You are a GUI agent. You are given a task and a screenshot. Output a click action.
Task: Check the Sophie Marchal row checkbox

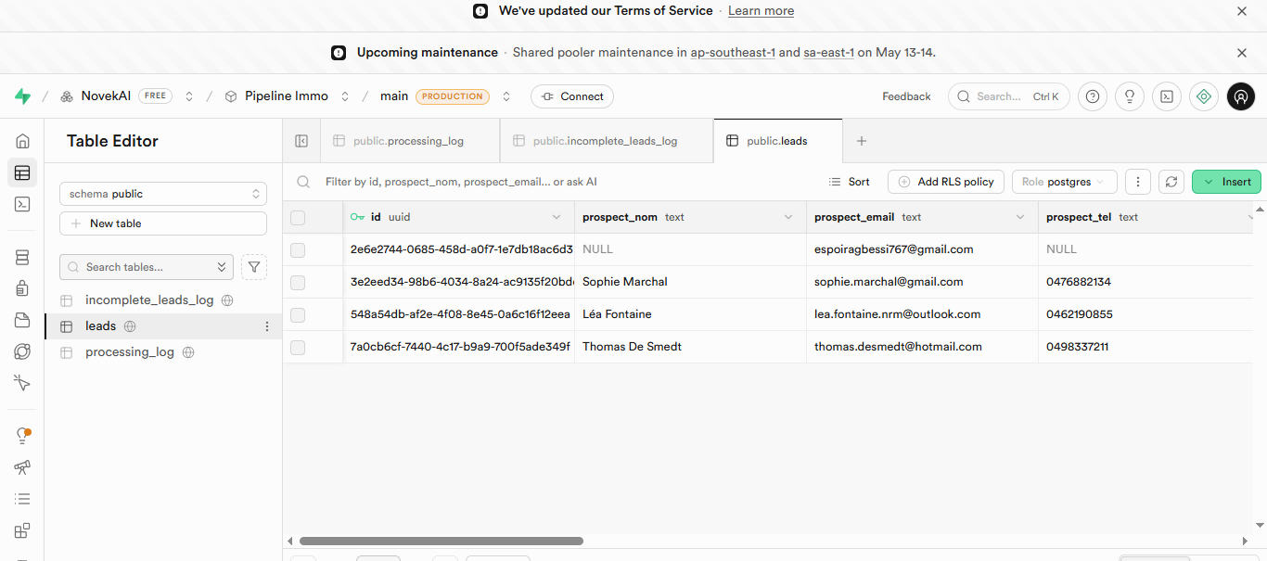pos(298,282)
